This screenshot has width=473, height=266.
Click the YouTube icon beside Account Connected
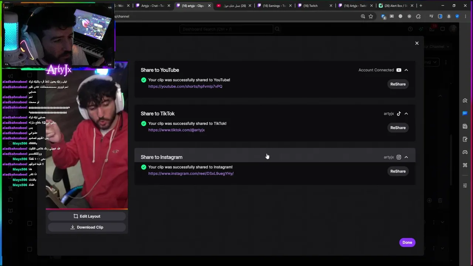click(399, 70)
